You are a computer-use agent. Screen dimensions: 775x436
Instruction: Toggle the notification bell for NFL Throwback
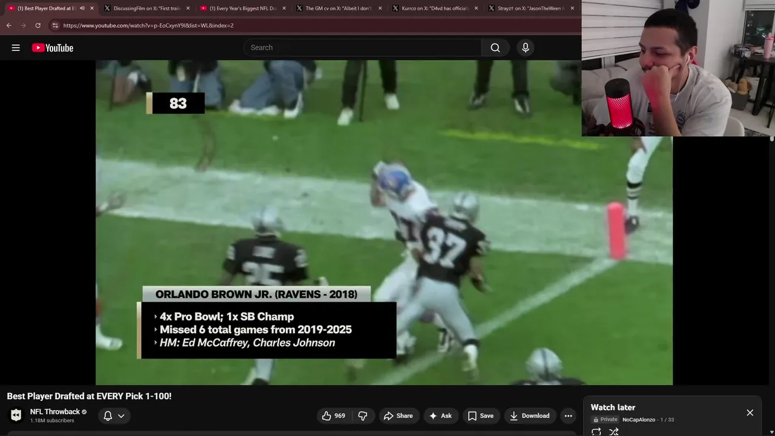pos(108,415)
